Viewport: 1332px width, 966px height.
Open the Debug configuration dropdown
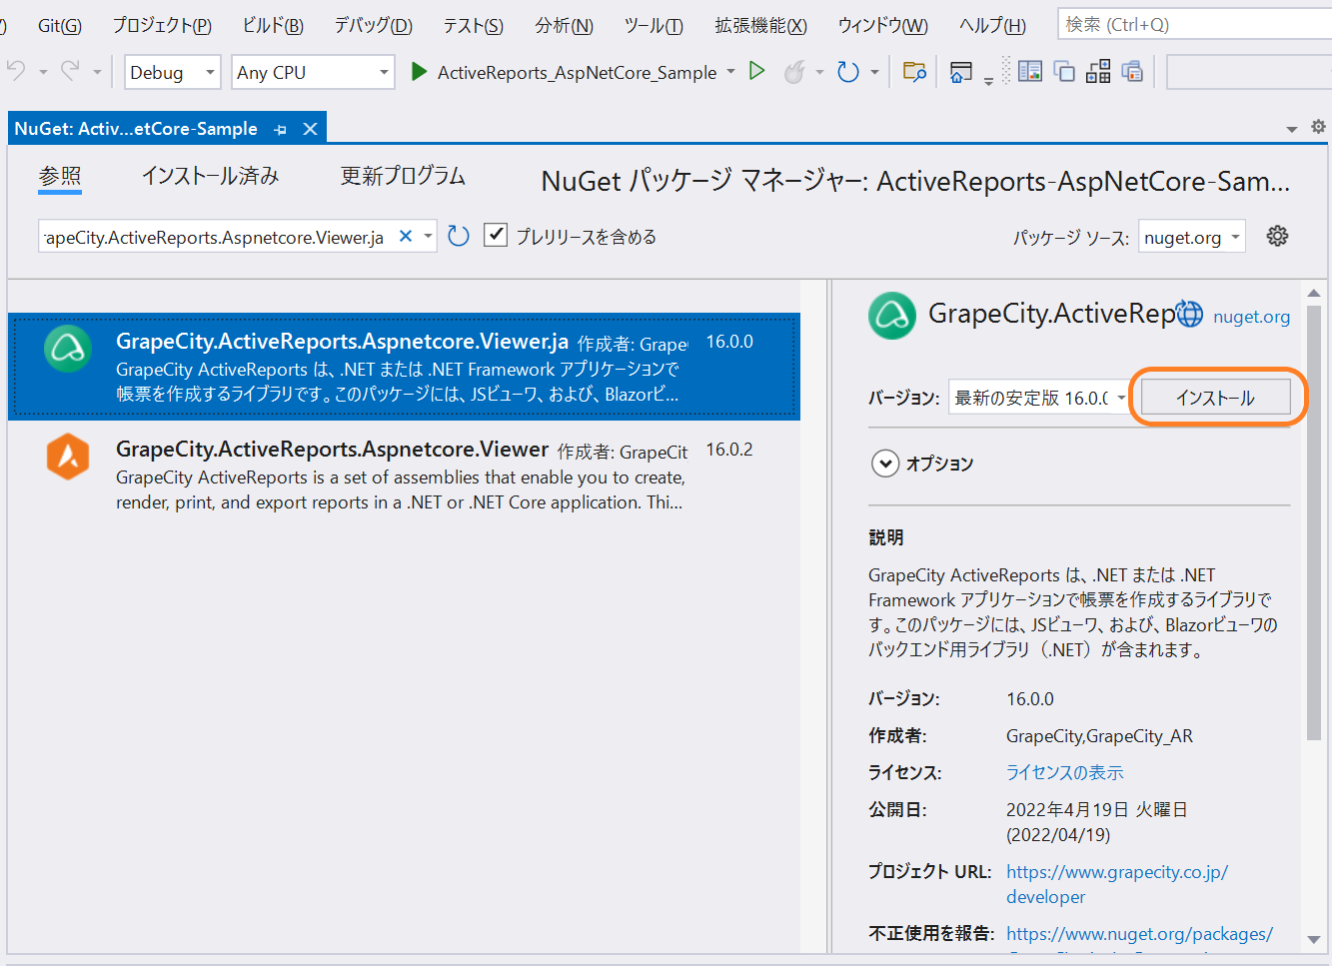click(x=173, y=72)
